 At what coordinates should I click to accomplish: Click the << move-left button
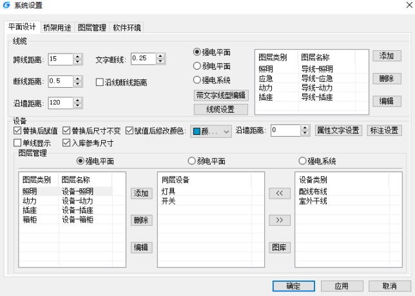[280, 193]
